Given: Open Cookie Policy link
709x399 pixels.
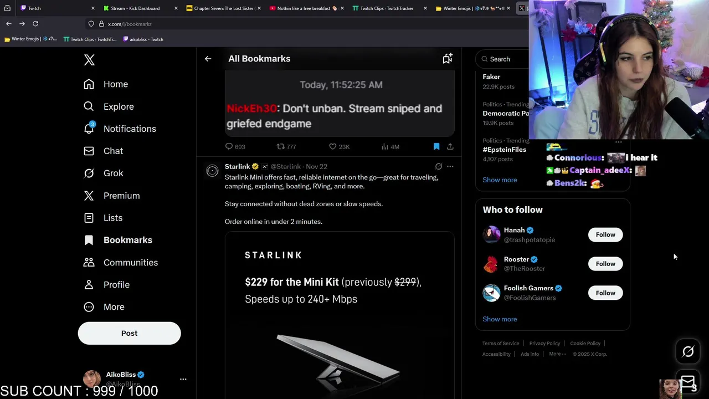Looking at the screenshot, I should 585,343.
